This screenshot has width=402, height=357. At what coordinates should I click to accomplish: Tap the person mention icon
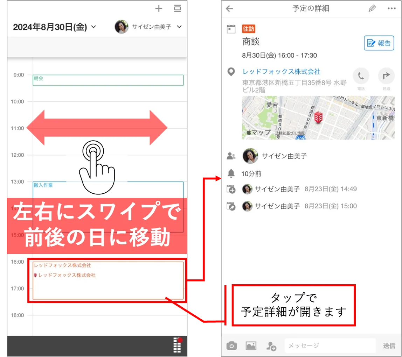(271, 346)
